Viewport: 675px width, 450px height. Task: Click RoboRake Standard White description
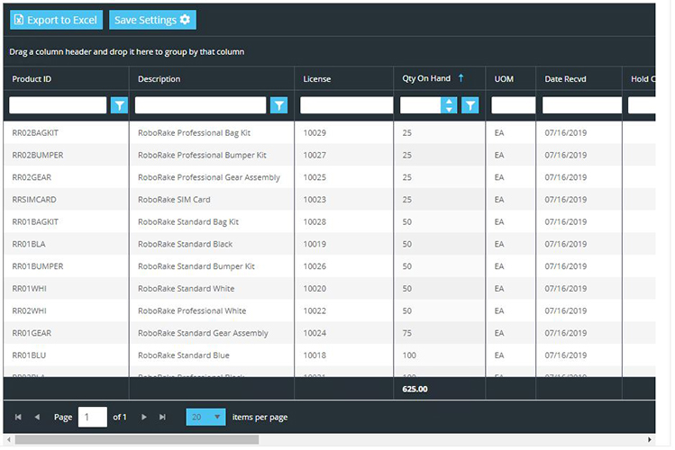click(186, 289)
